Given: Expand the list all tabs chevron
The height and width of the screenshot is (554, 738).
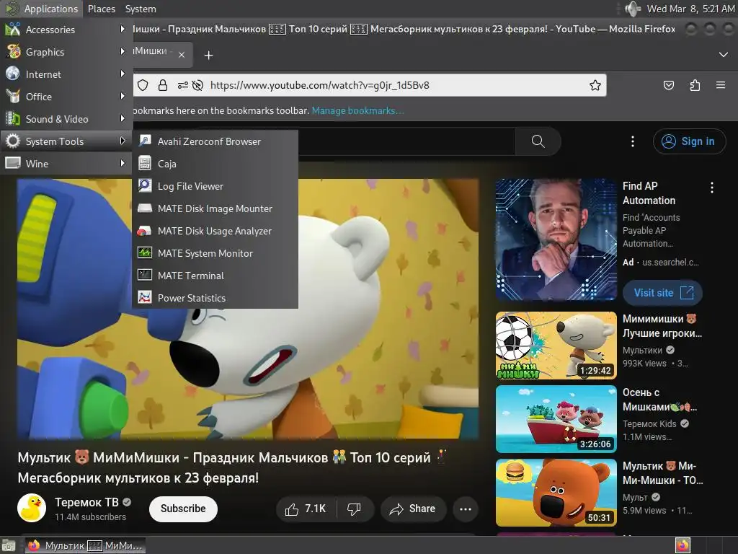Looking at the screenshot, I should pos(724,55).
